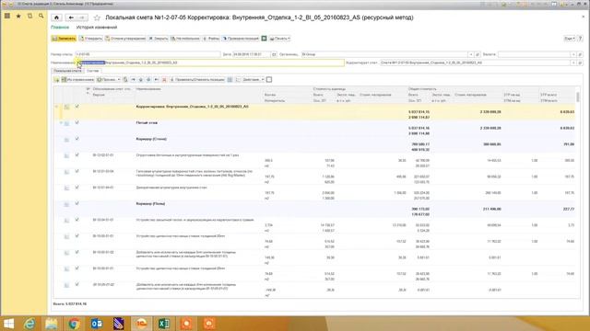The image size is (590, 331).
Task: Open the Состав tab
Action: pyautogui.click(x=92, y=71)
